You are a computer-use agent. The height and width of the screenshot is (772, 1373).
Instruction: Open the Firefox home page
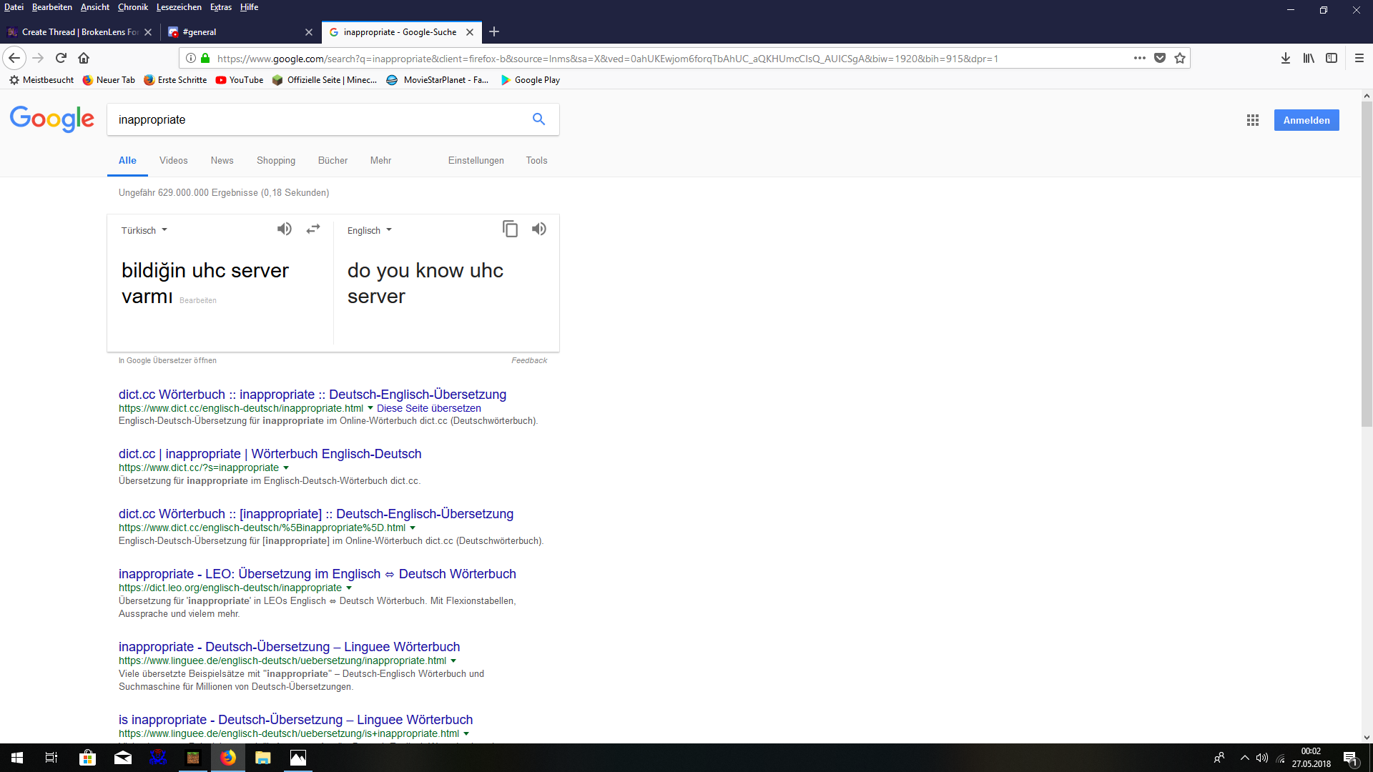[84, 58]
